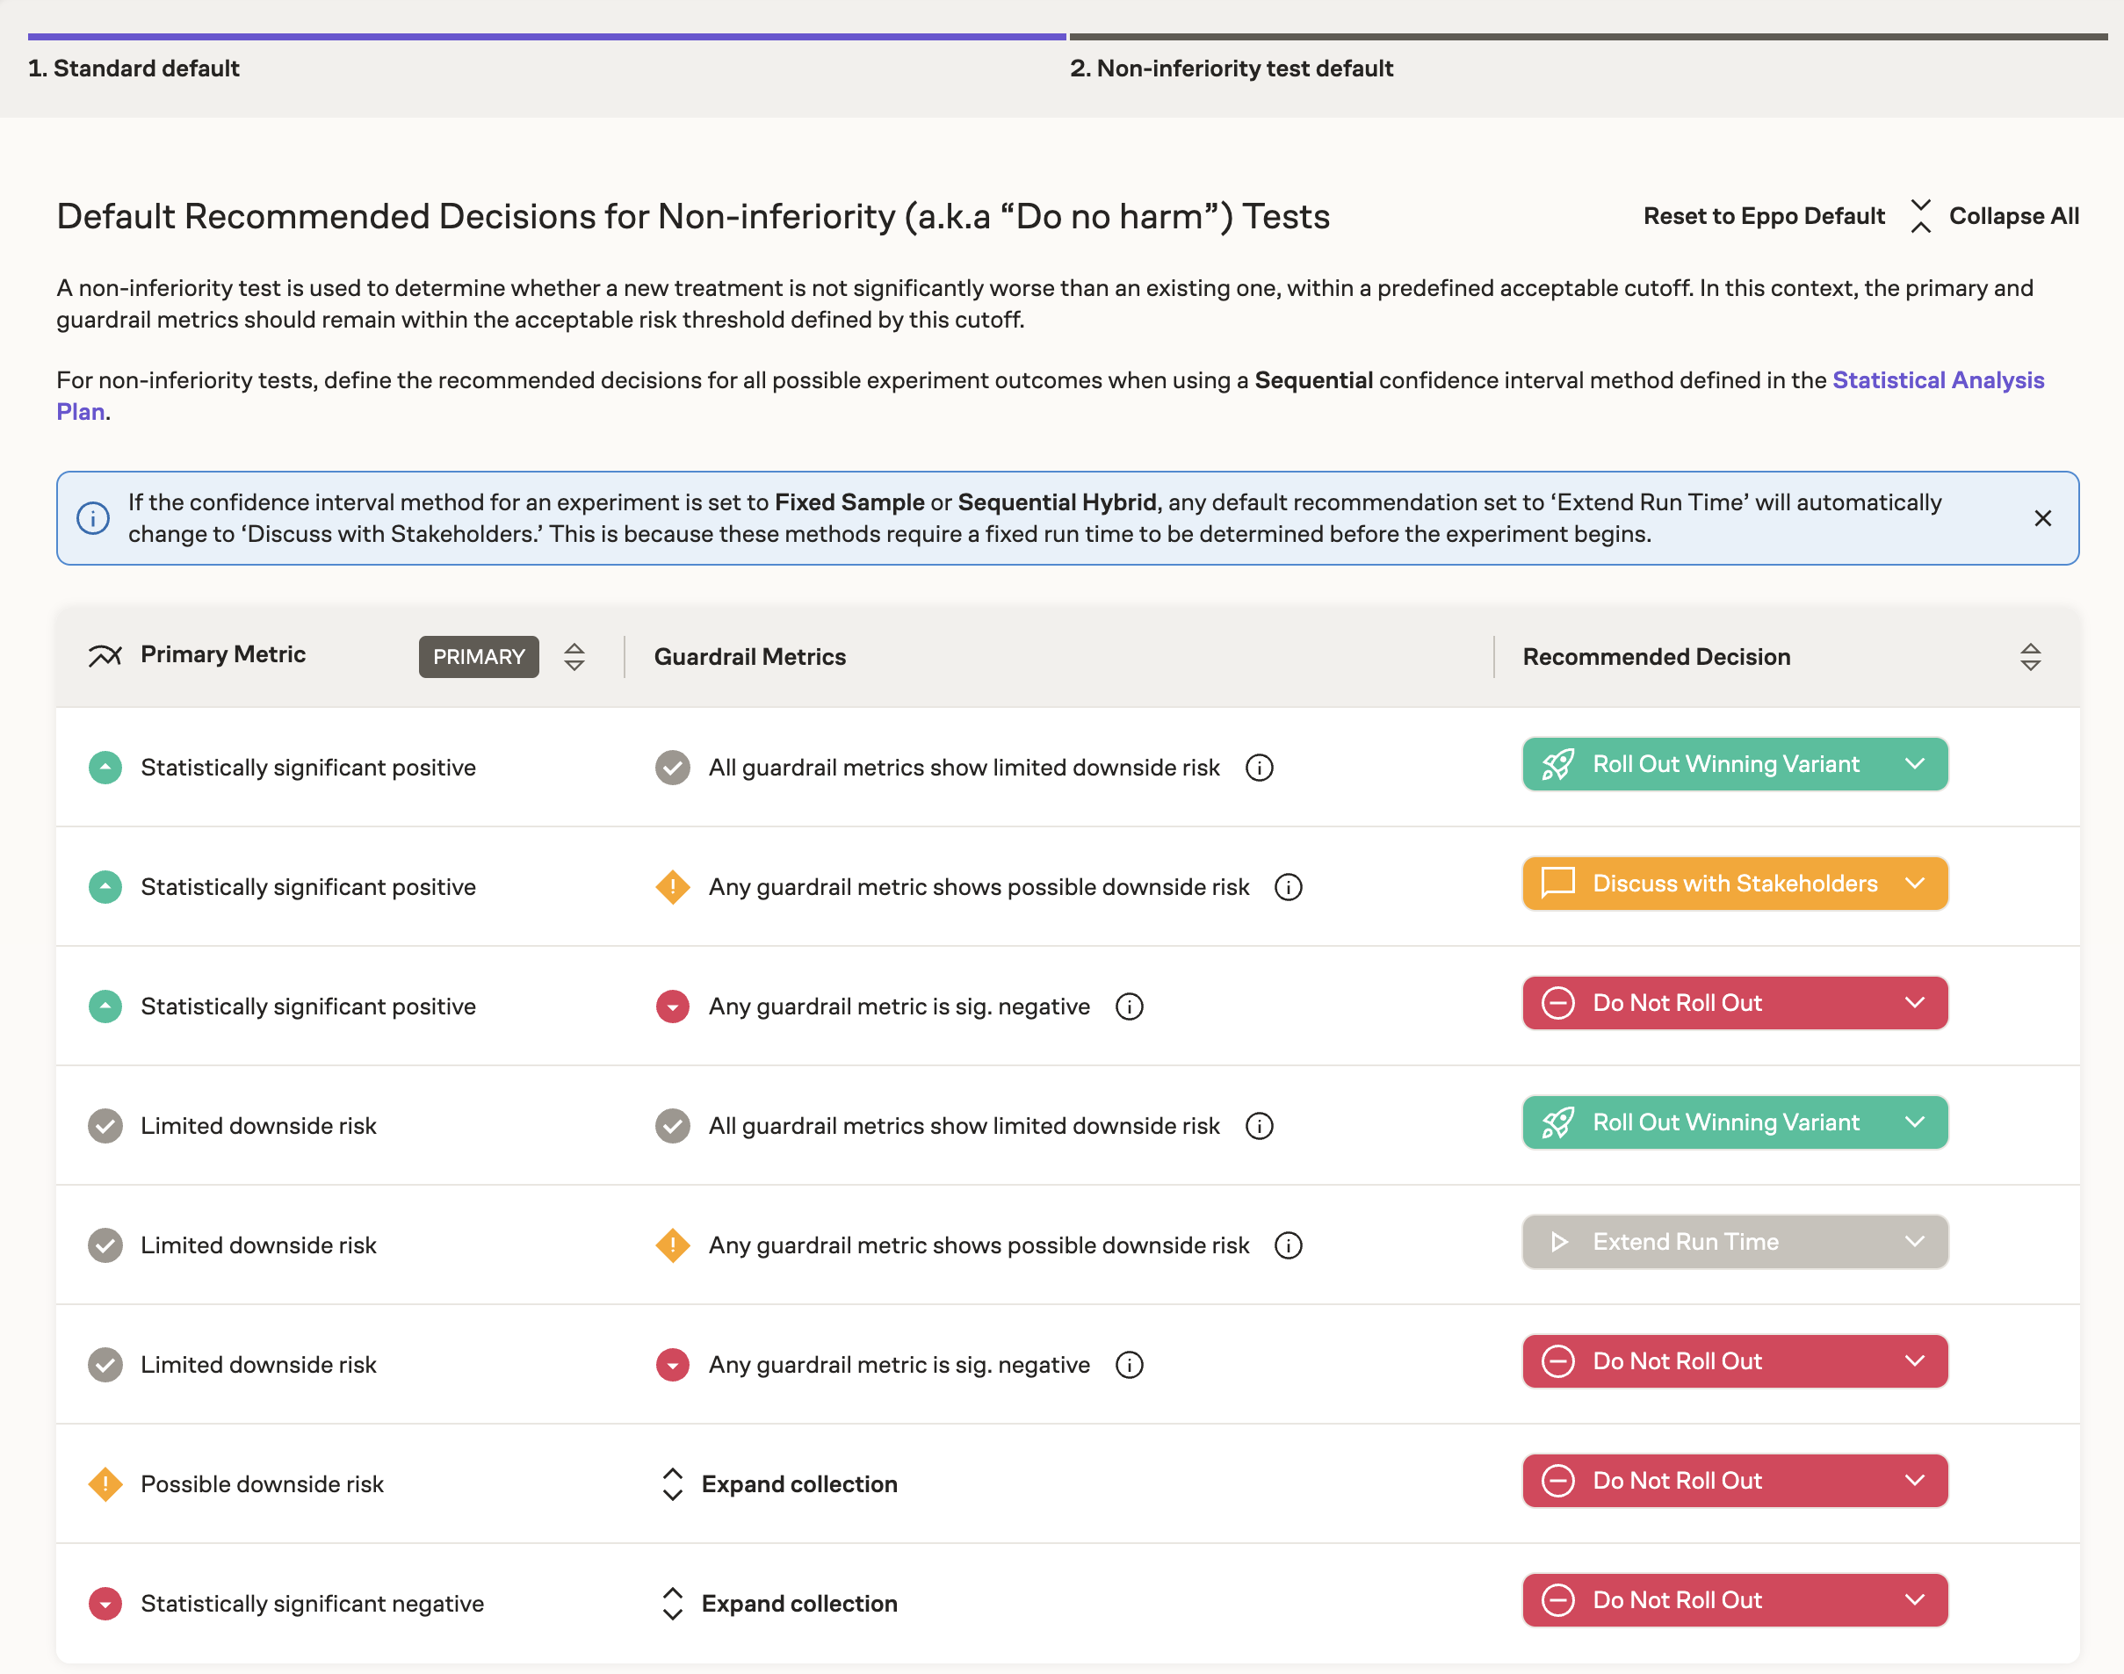The height and width of the screenshot is (1674, 2124).
Task: Click the red icon beside Statistically significant negative
Action: tap(106, 1604)
